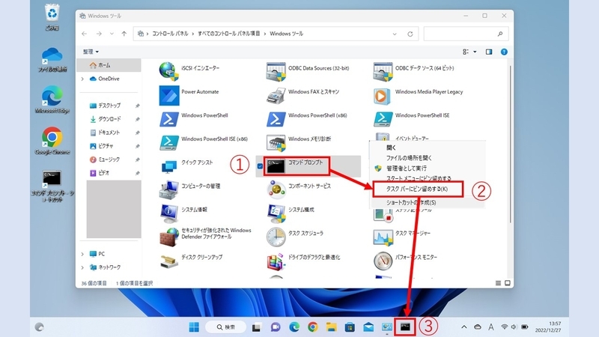Select ディスク クリーンアップ icon
599x337 pixels.
click(169, 261)
